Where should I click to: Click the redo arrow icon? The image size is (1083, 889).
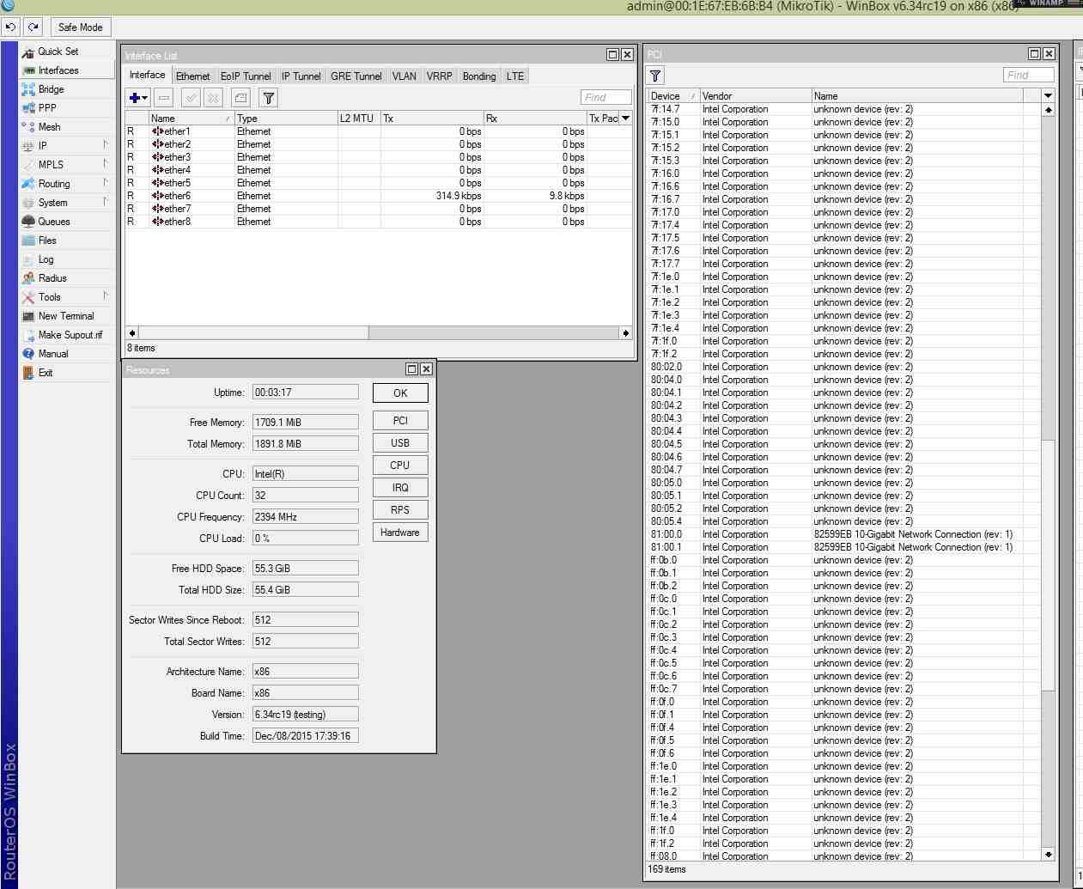point(33,27)
